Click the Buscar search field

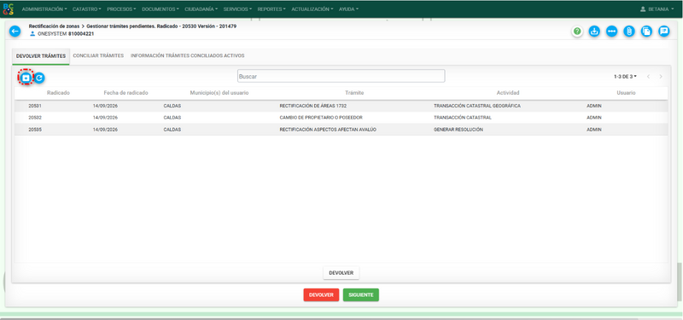[341, 76]
